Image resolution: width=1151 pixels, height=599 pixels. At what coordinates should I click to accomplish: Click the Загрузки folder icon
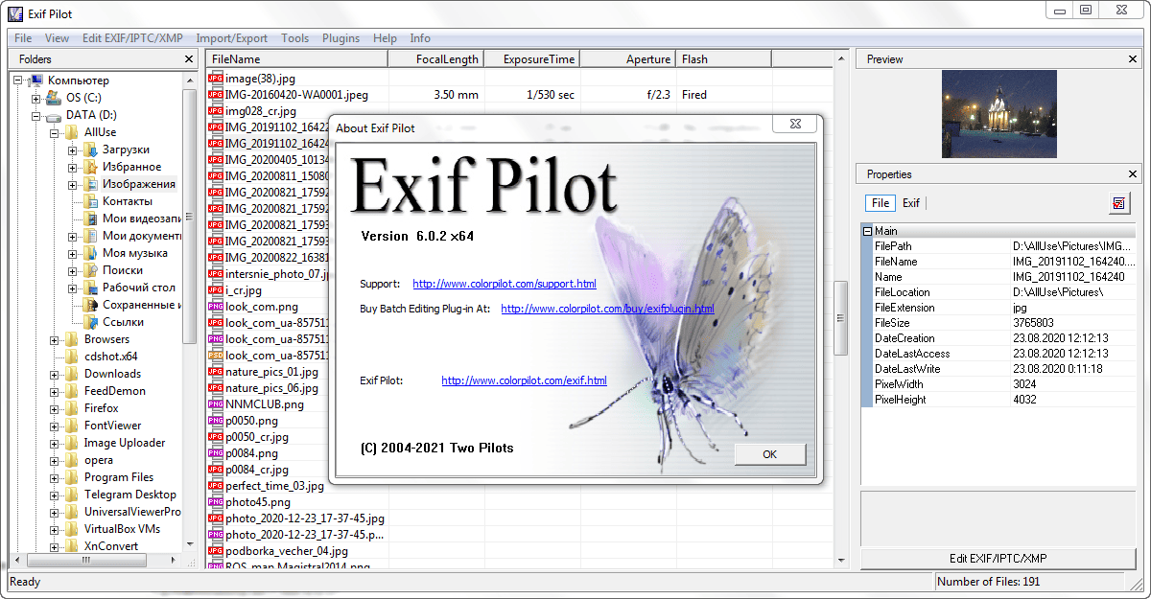[x=90, y=150]
